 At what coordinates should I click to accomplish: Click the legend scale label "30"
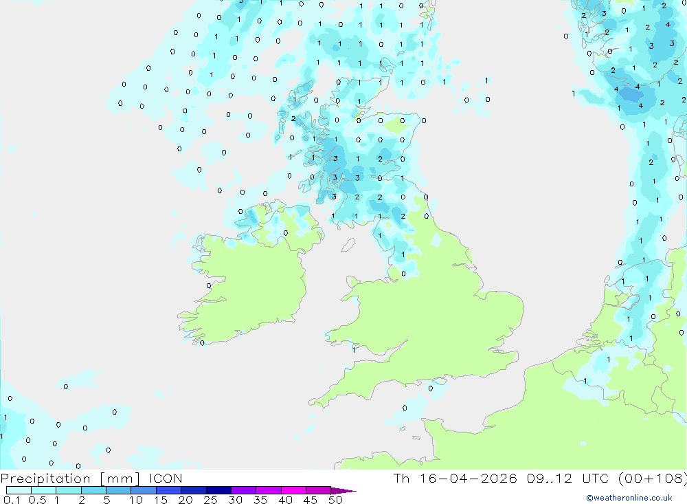tap(235, 500)
